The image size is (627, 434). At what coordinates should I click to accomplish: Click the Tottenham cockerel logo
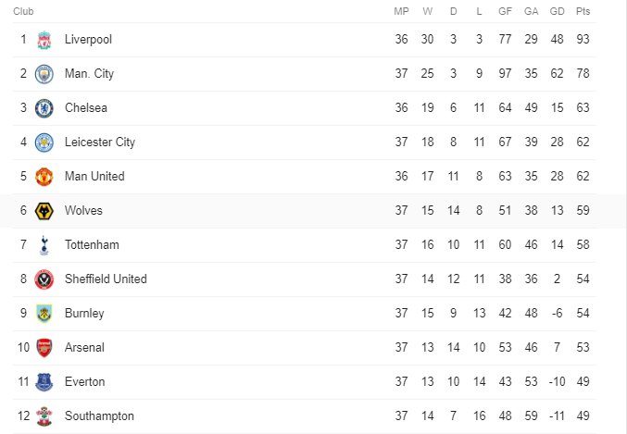[x=44, y=245]
